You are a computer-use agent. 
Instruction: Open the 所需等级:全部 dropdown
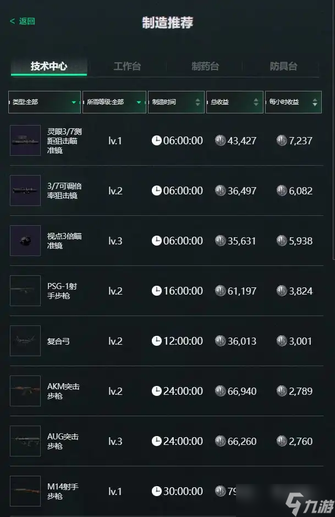pyautogui.click(x=114, y=102)
